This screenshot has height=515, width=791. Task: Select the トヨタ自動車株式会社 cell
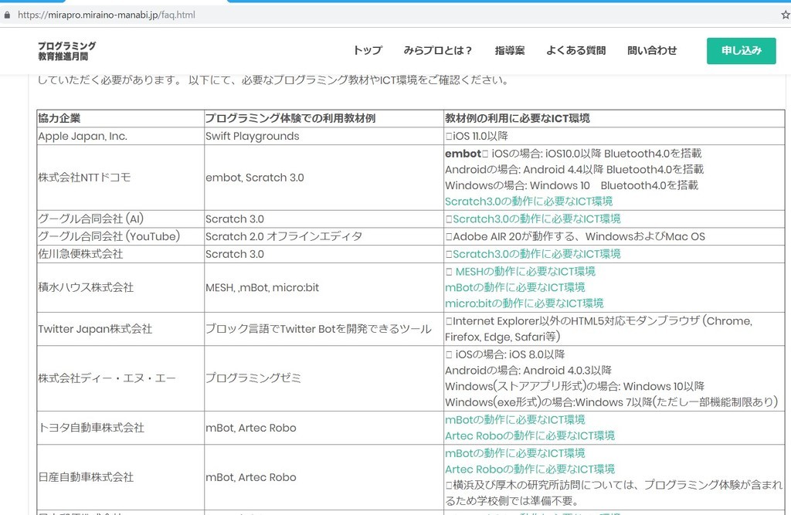pyautogui.click(x=121, y=428)
